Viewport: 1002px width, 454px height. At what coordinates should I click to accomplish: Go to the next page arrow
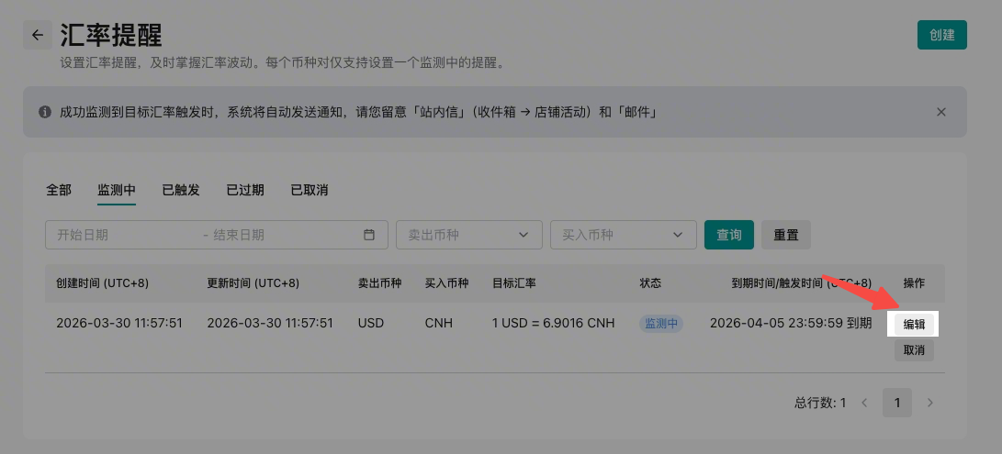pos(929,403)
